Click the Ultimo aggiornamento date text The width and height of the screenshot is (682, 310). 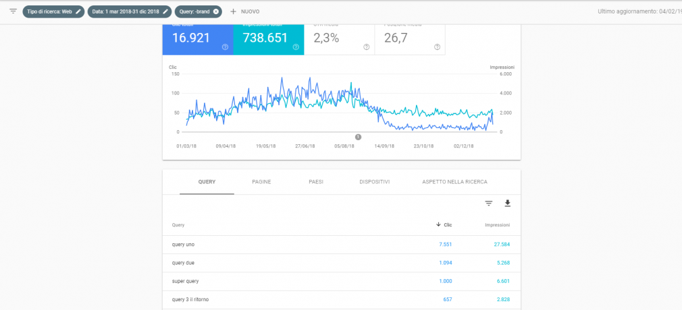tap(640, 11)
